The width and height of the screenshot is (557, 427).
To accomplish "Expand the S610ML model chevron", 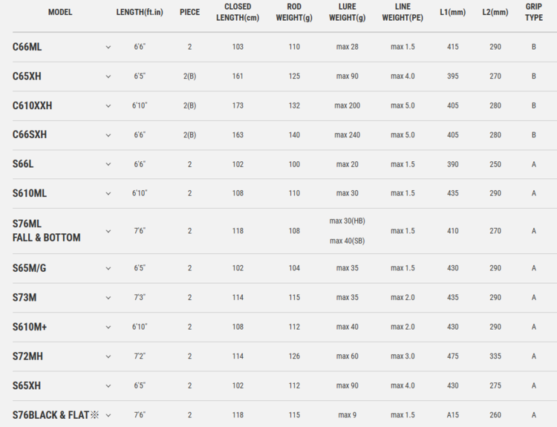I will tap(108, 194).
